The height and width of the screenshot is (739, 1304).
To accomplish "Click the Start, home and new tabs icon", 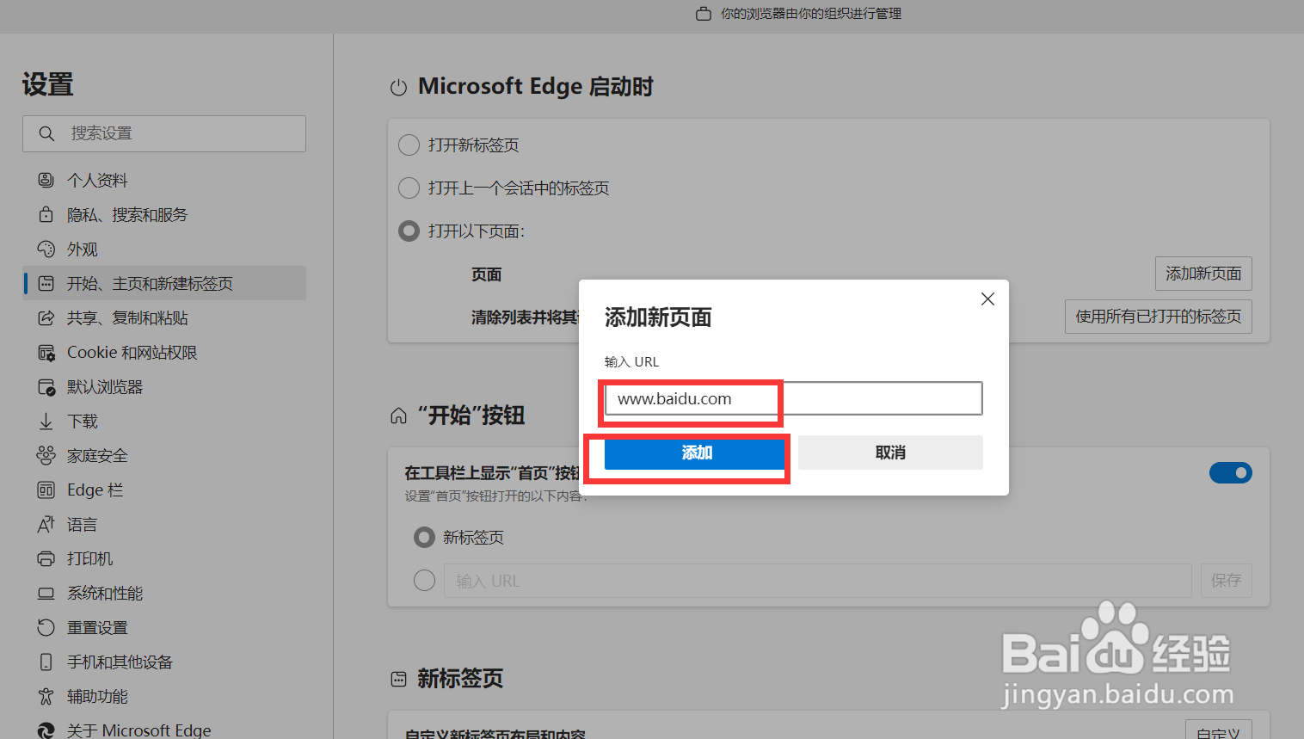I will click(x=46, y=283).
